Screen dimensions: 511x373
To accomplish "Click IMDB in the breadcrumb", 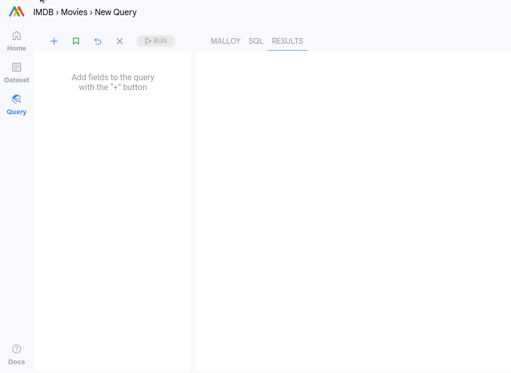I will click(43, 12).
